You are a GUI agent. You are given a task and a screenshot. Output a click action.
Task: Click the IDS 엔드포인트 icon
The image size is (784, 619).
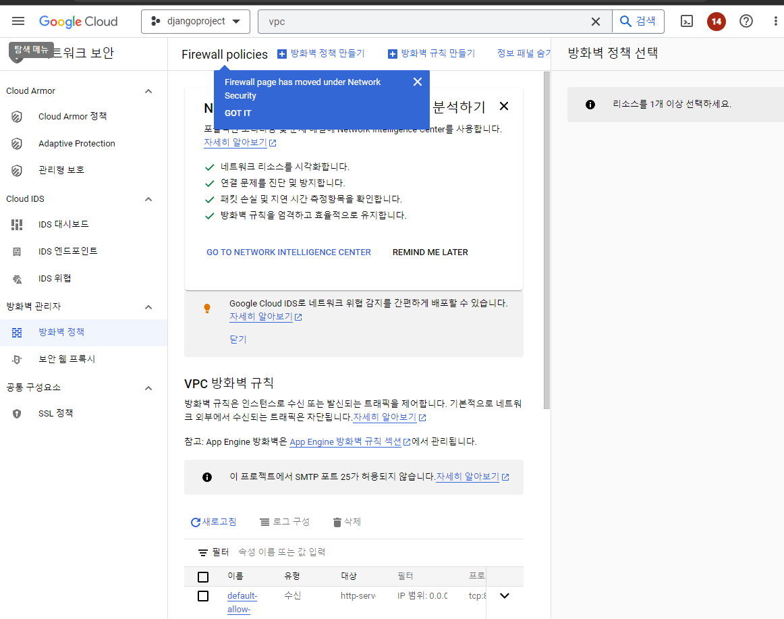[17, 252]
